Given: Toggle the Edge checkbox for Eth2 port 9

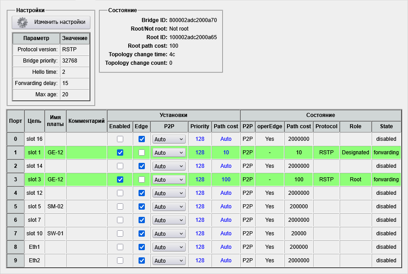Looking at the screenshot, I should coord(142,261).
